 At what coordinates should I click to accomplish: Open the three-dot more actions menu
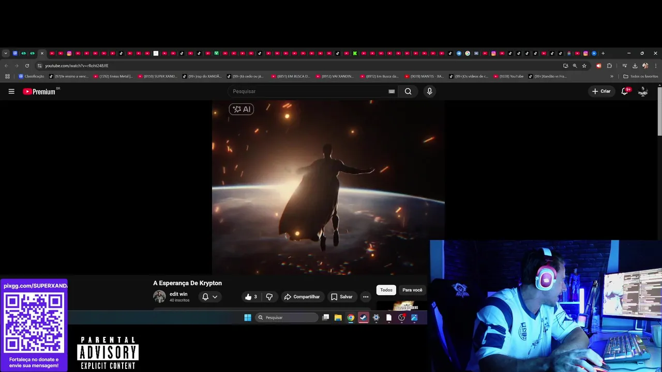[366, 297]
